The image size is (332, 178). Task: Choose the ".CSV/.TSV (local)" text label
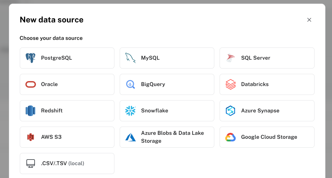[63, 163]
